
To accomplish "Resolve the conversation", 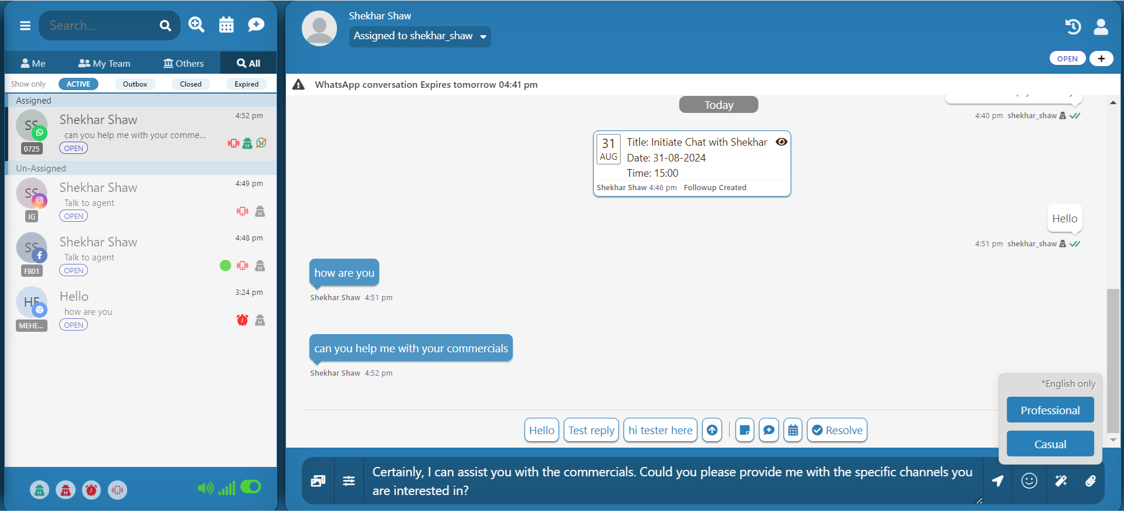I will tap(837, 430).
